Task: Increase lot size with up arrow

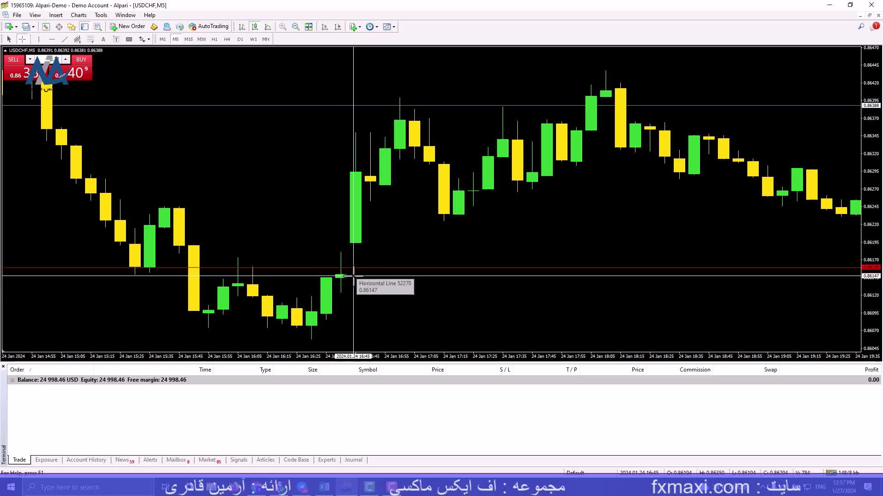Action: tap(66, 59)
